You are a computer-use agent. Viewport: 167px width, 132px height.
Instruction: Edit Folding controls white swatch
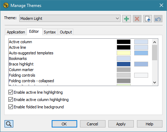pos(141,75)
